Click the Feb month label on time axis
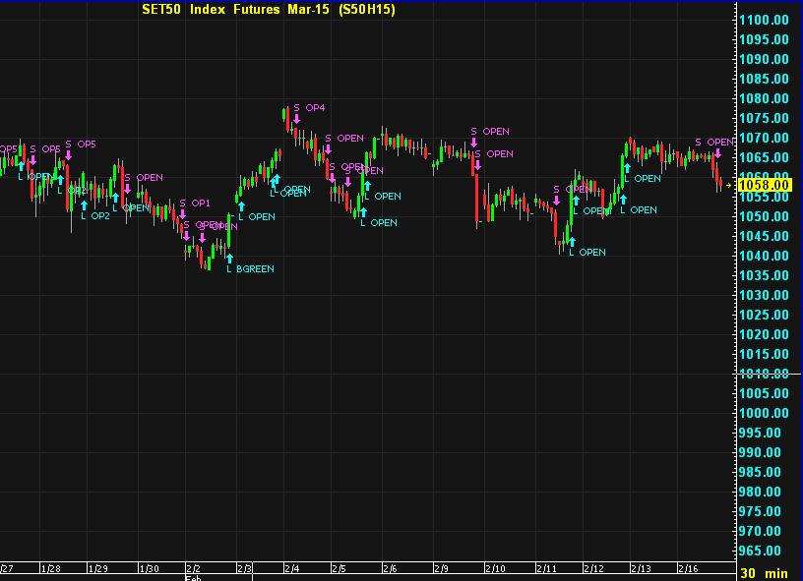The width and height of the screenshot is (803, 581). [x=191, y=578]
